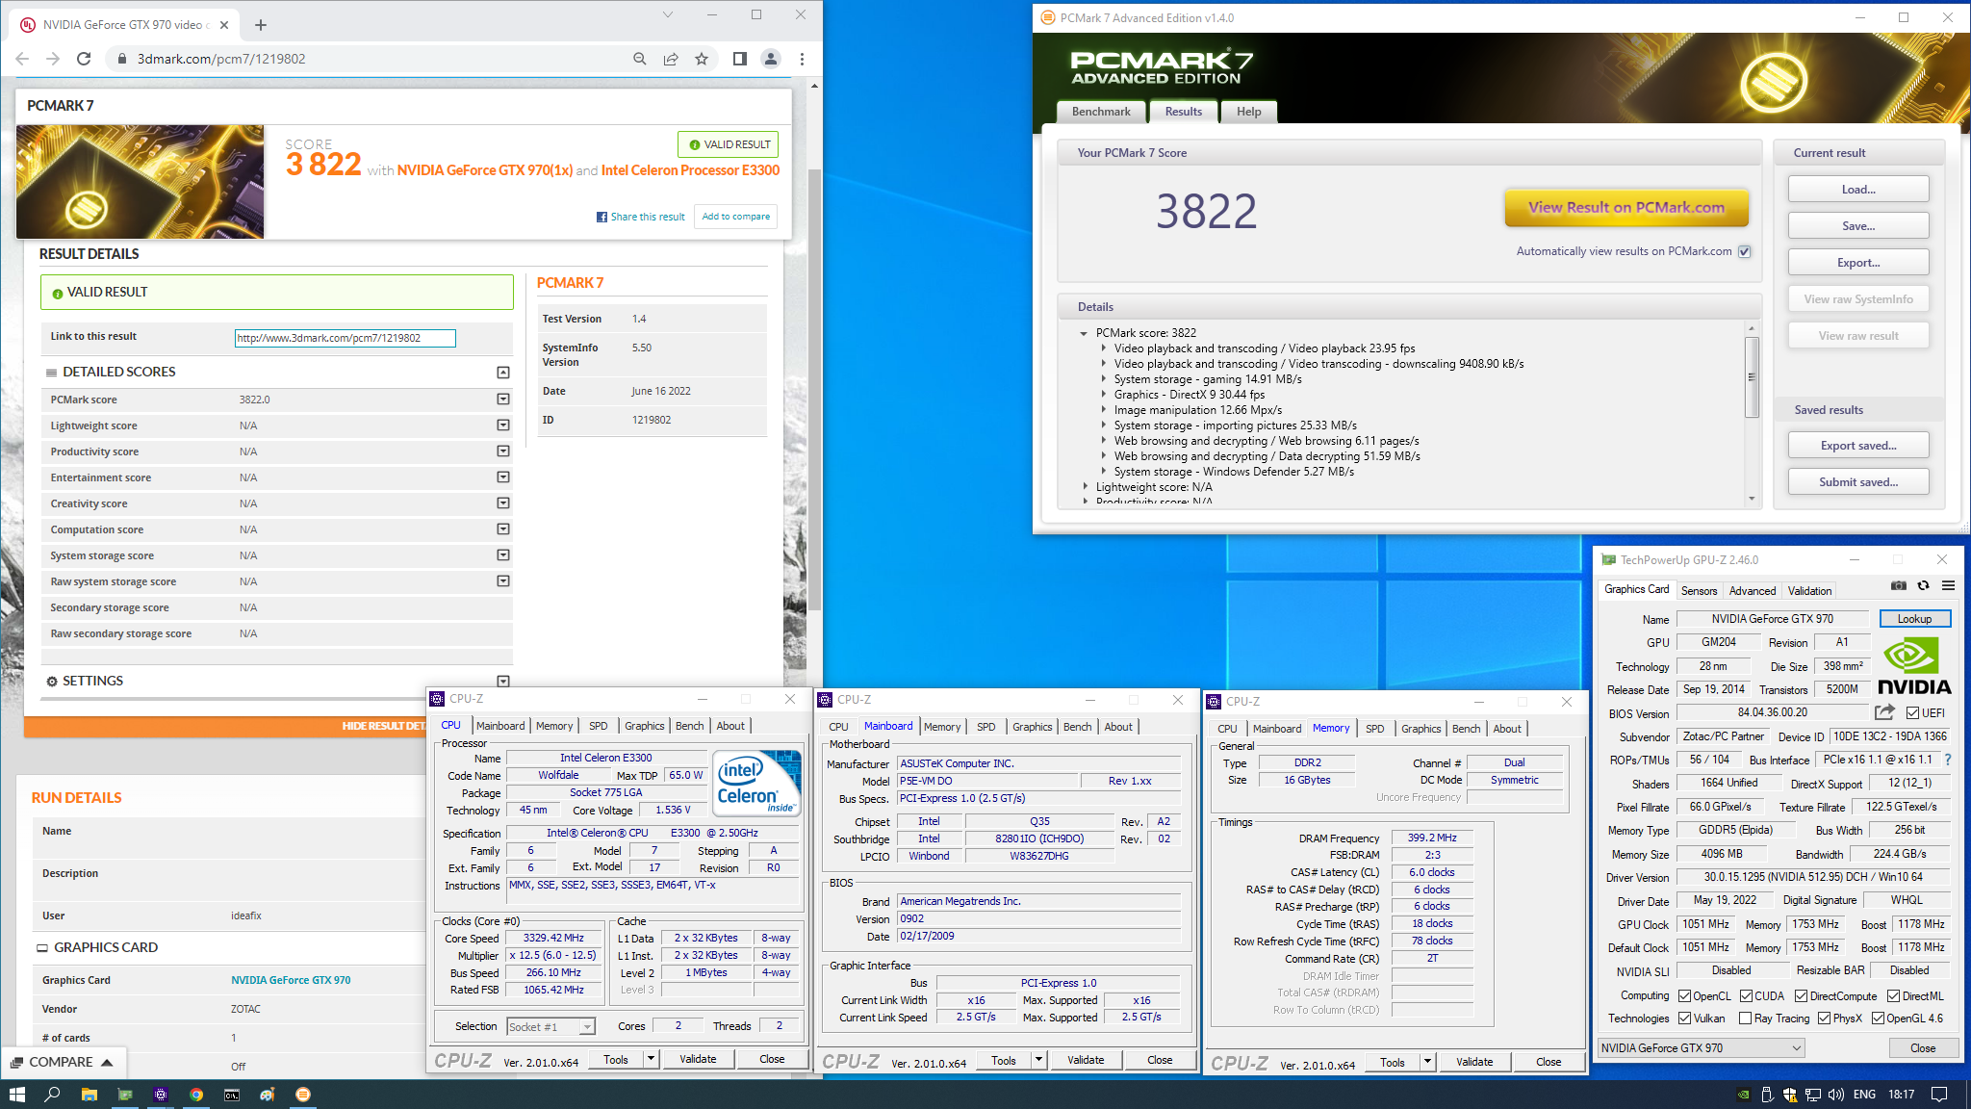
Task: Open the Help tab in PCMark 7
Action: pyautogui.click(x=1248, y=112)
